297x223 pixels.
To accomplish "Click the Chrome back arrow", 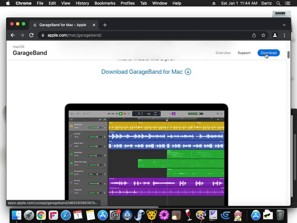I will (13, 35).
